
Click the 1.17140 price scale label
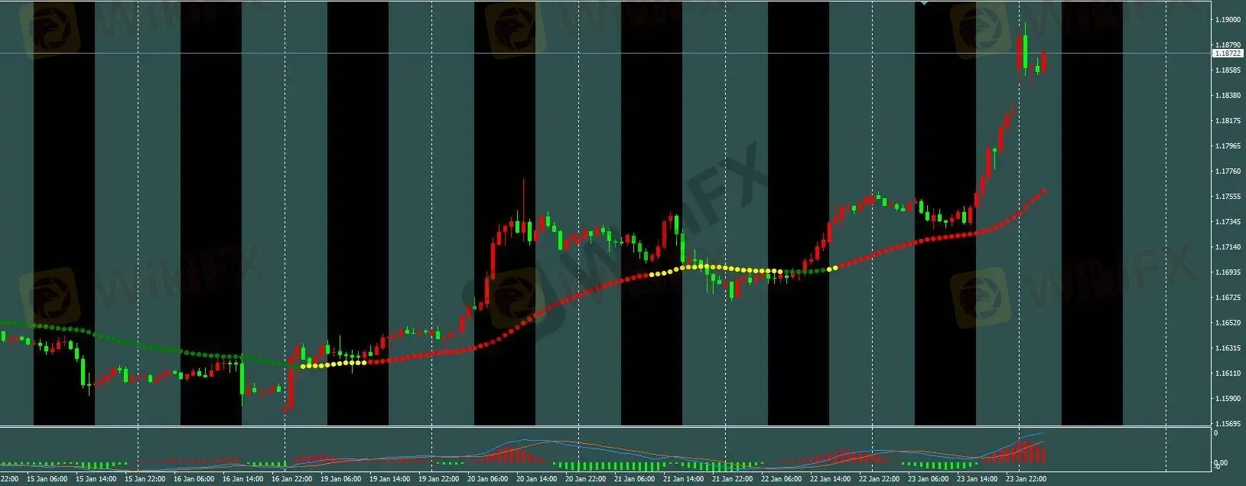[x=1226, y=247]
